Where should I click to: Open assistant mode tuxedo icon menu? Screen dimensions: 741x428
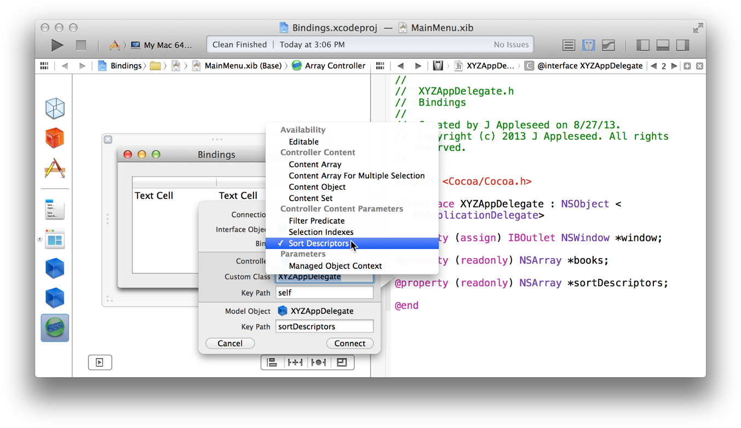click(438, 66)
